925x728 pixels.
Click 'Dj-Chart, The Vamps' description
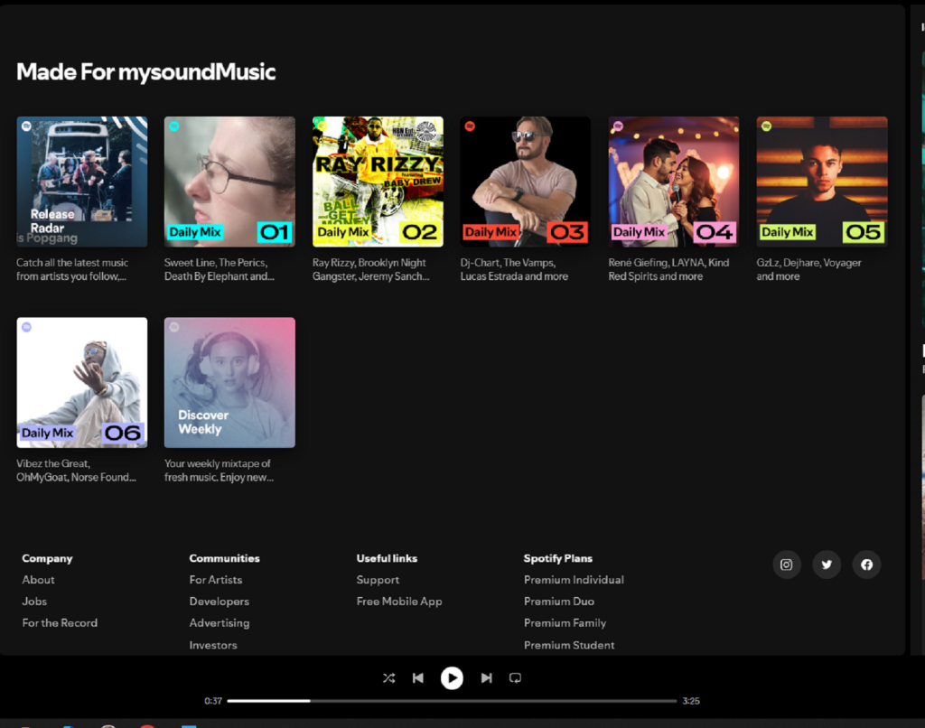[x=514, y=269]
